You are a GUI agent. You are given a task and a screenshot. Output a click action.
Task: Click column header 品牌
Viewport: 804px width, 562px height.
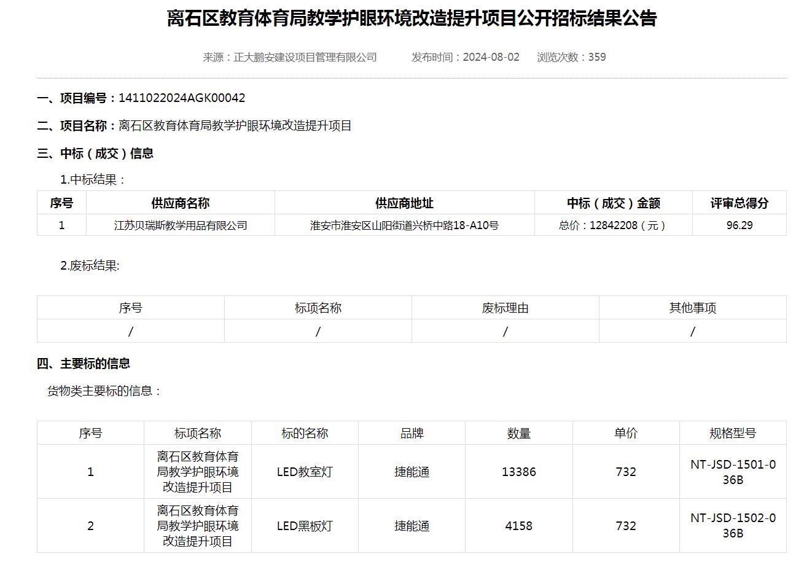pyautogui.click(x=412, y=433)
